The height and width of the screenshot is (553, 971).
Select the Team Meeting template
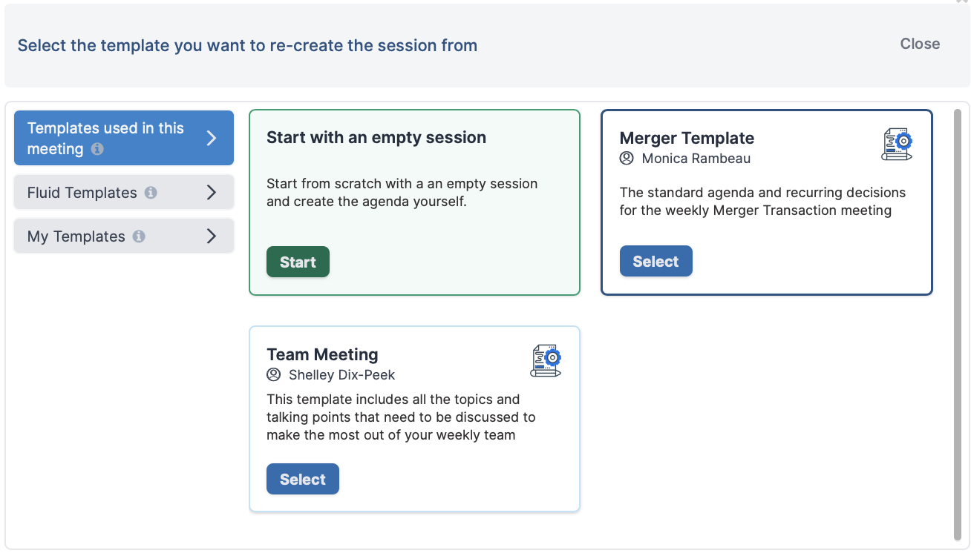click(302, 479)
